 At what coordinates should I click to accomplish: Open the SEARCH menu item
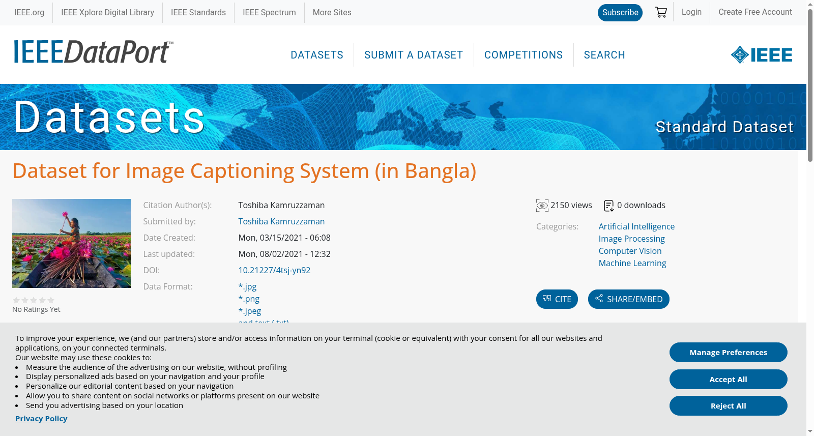click(604, 55)
